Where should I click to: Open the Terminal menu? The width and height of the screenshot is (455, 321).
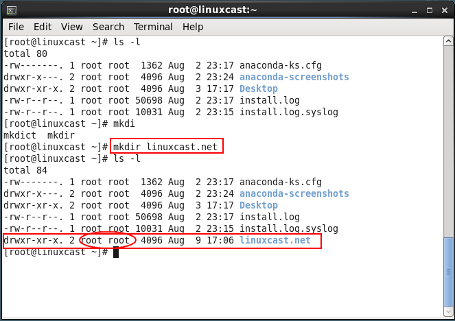coord(153,27)
